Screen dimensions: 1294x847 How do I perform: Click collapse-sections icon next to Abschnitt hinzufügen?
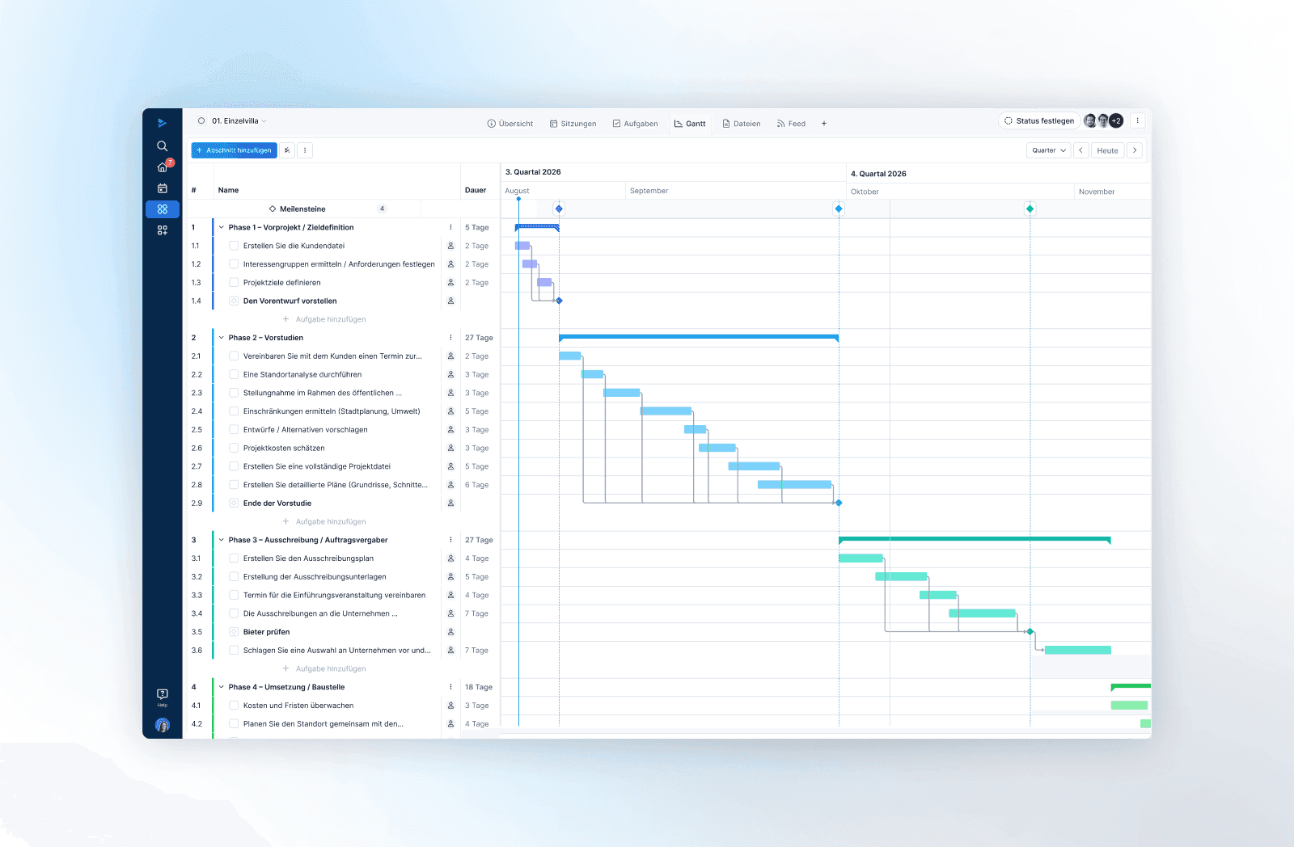point(287,150)
